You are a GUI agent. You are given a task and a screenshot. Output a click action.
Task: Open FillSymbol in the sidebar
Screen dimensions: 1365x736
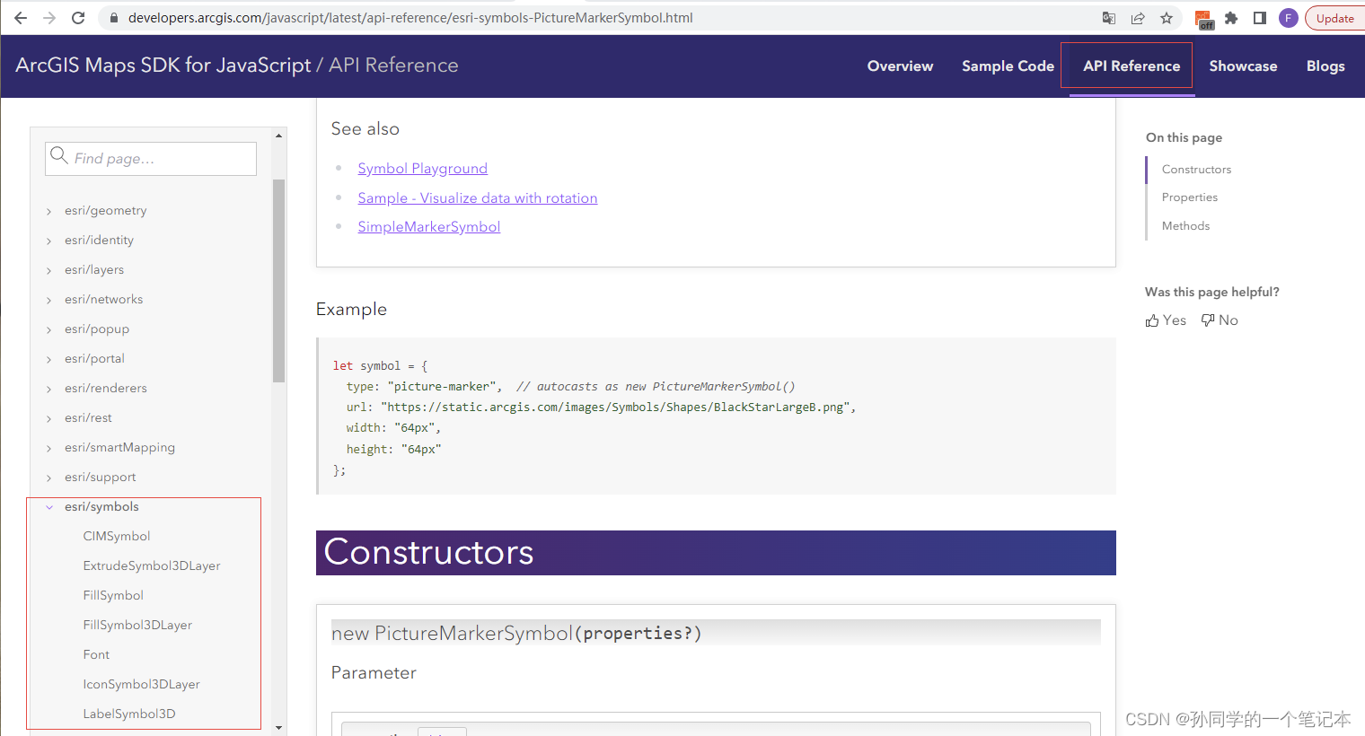113,596
